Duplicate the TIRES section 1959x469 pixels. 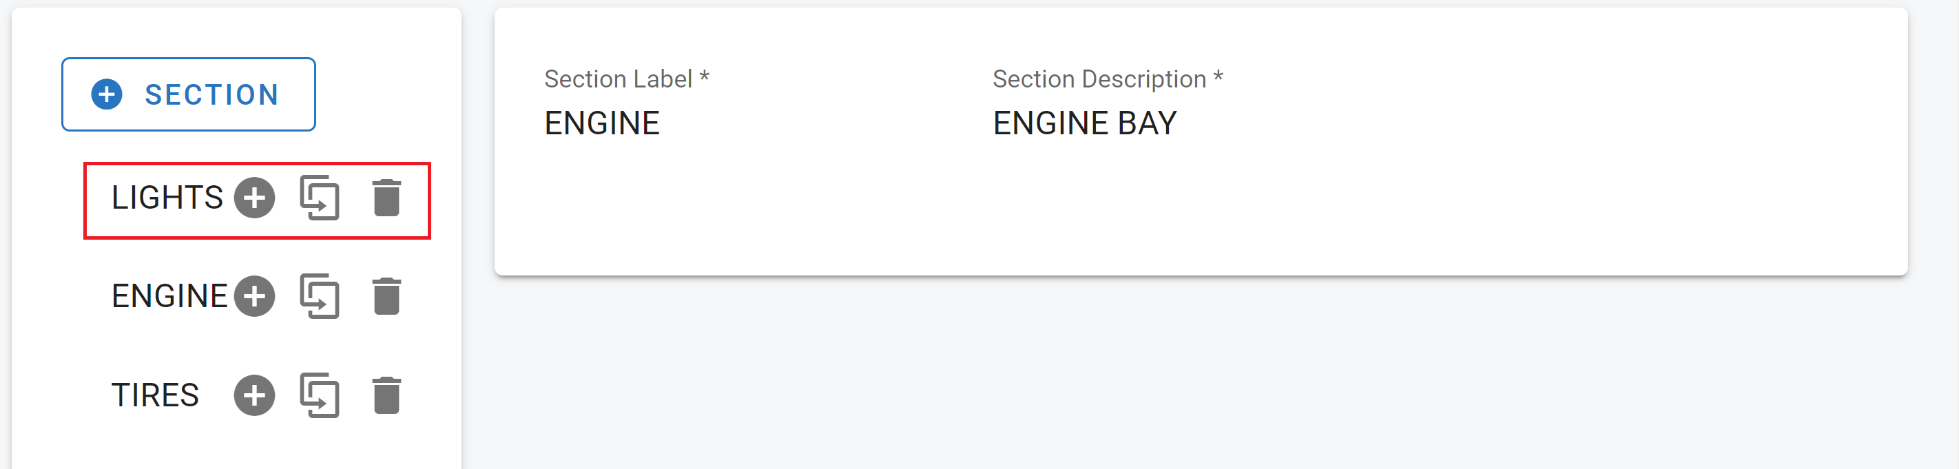[x=320, y=395]
